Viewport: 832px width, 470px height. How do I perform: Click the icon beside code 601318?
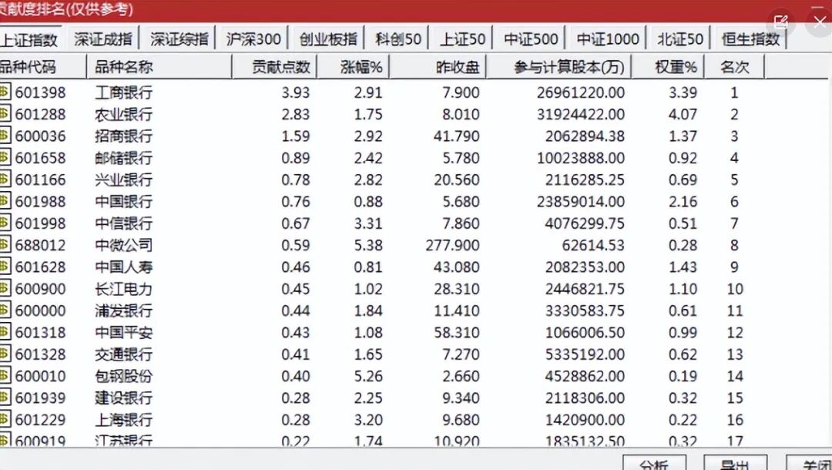pos(5,331)
